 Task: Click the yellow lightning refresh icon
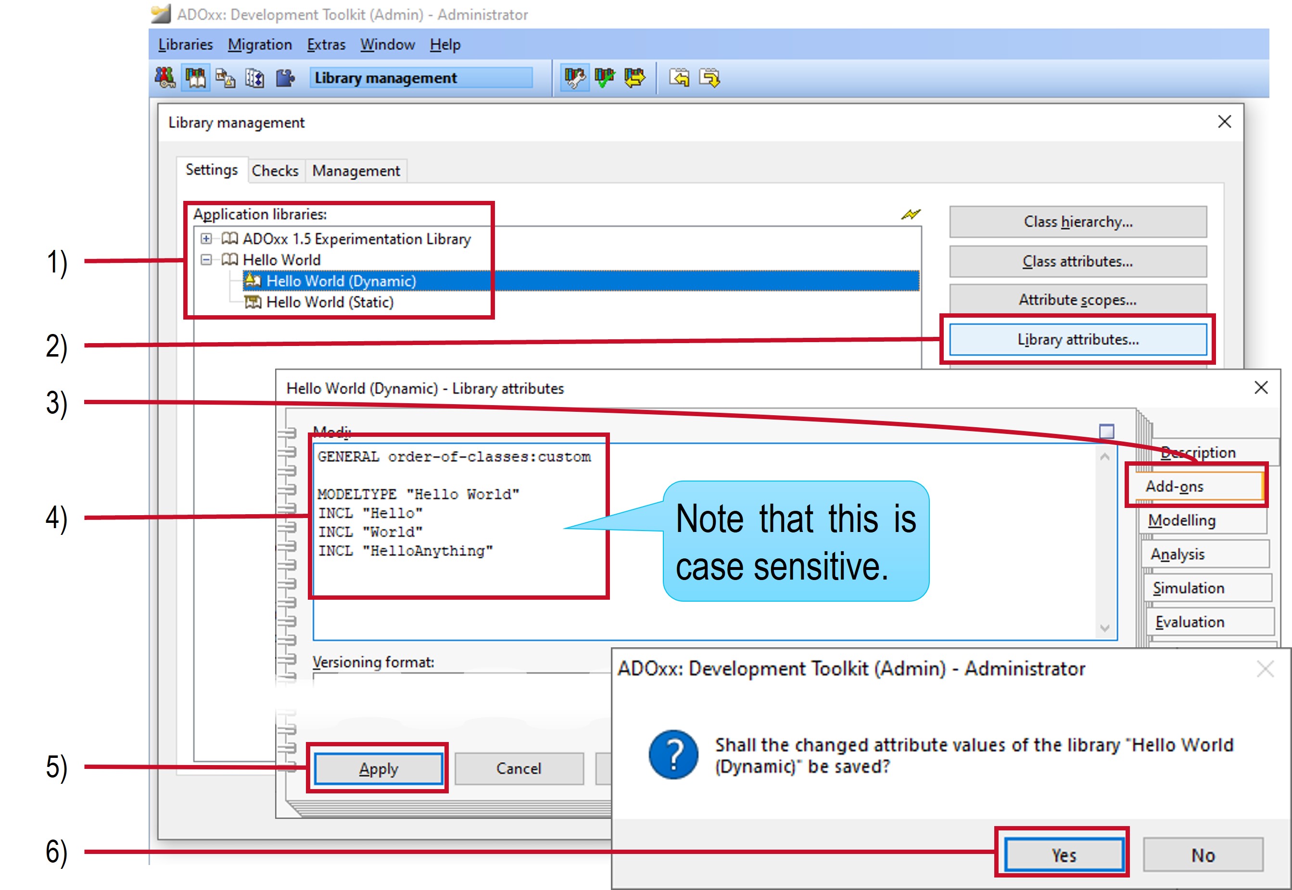[910, 214]
